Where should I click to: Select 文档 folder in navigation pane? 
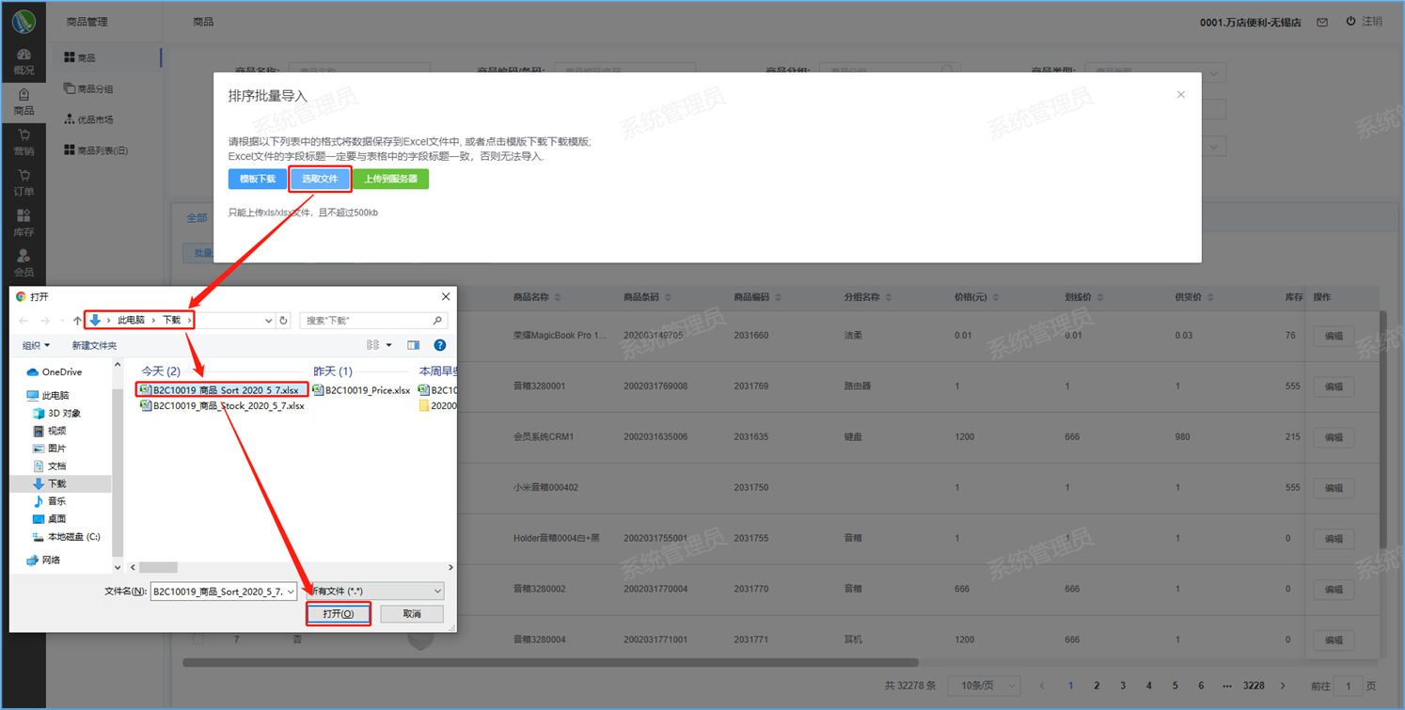[49, 466]
